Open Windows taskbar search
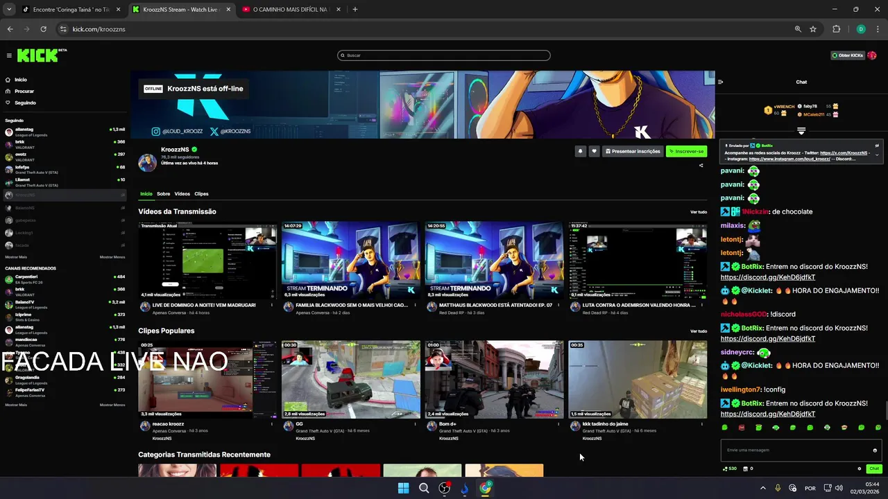888x499 pixels. 424,488
